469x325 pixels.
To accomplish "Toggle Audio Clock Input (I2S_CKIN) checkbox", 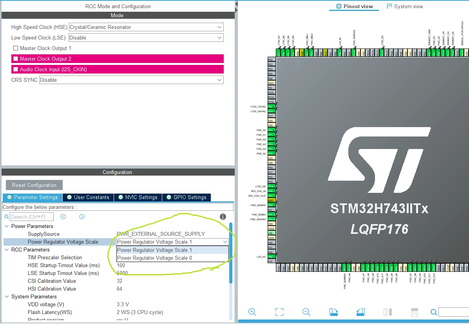I will 16,69.
